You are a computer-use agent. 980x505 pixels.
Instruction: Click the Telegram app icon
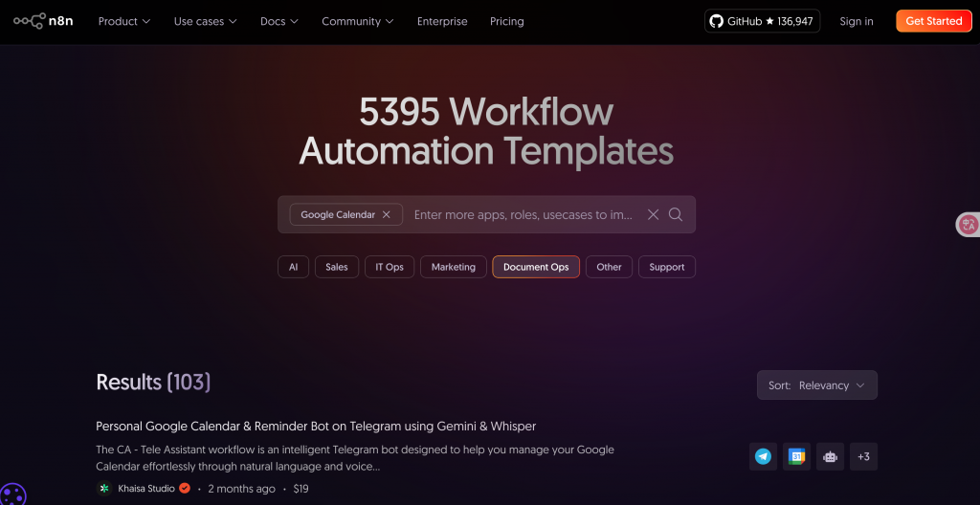pyautogui.click(x=763, y=457)
